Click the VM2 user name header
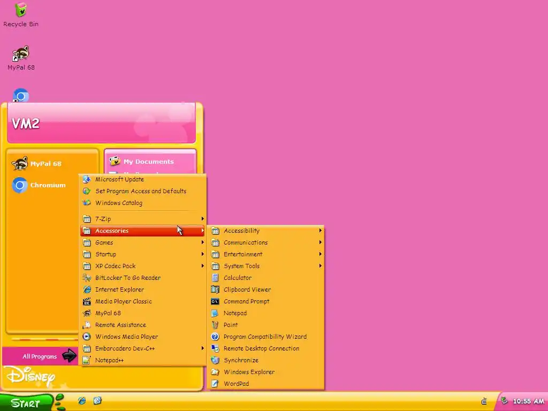This screenshot has width=548, height=411. pos(26,123)
